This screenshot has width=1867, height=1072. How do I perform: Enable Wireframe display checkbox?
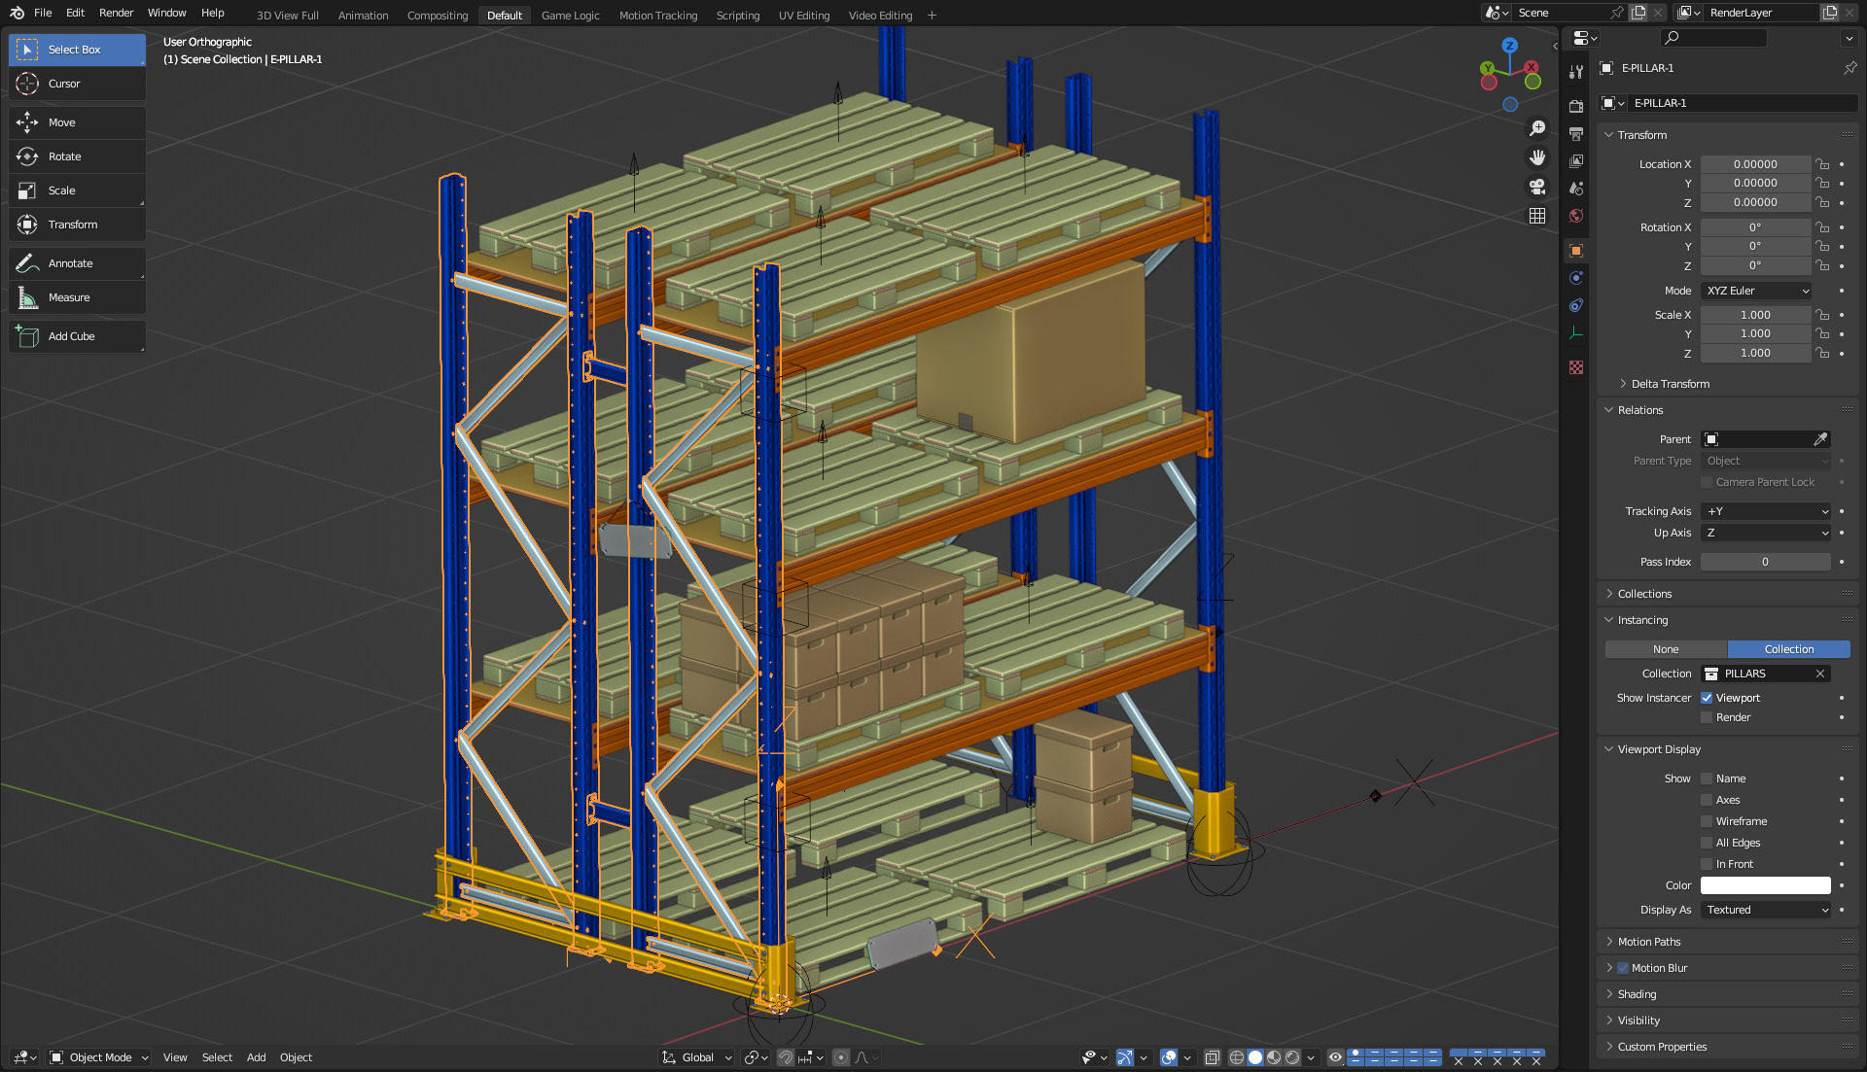click(x=1707, y=821)
